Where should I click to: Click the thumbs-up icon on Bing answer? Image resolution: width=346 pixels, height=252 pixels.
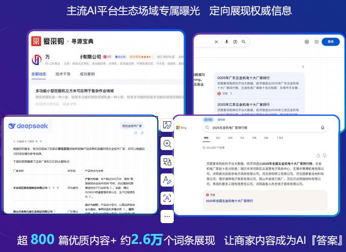coord(319,156)
